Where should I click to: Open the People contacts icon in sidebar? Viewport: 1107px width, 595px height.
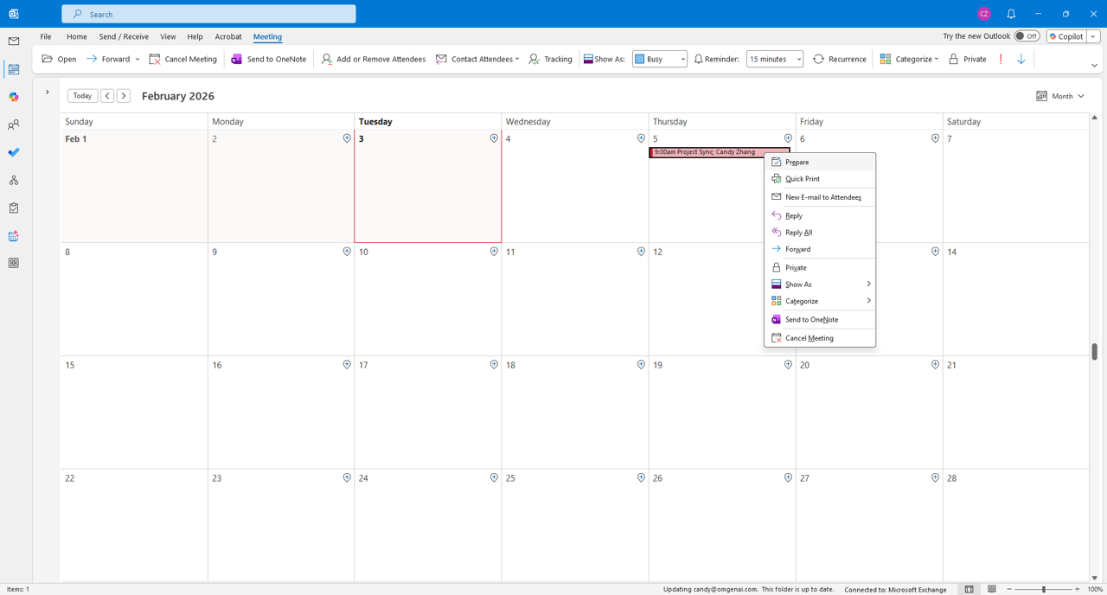14,125
